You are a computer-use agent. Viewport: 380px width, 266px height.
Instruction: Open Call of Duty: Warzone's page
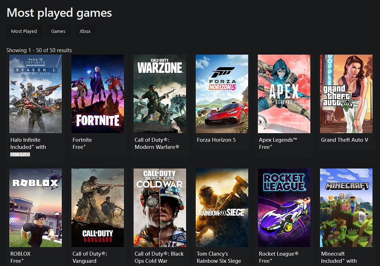point(160,94)
